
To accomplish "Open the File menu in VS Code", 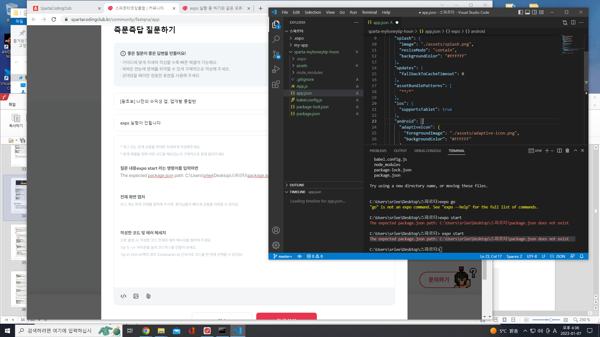I will (x=285, y=12).
